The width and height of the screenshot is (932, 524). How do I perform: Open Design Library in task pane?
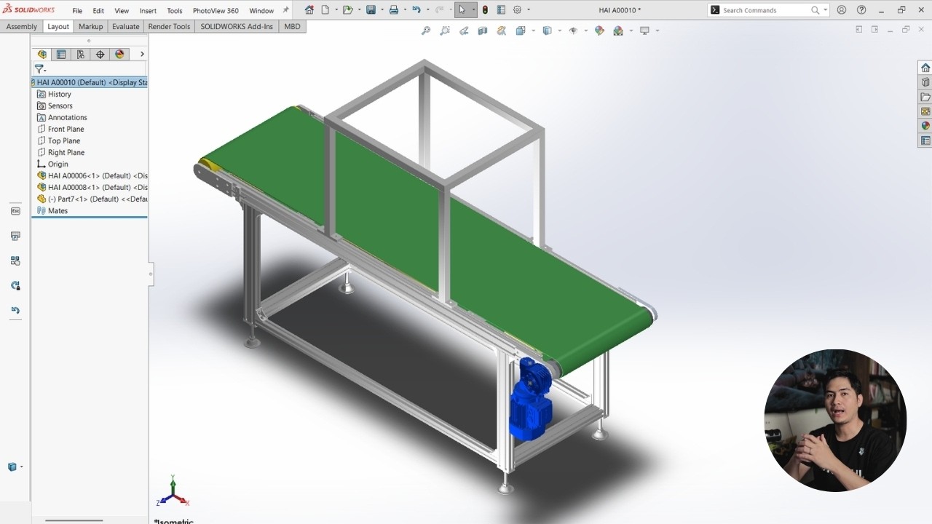click(925, 82)
